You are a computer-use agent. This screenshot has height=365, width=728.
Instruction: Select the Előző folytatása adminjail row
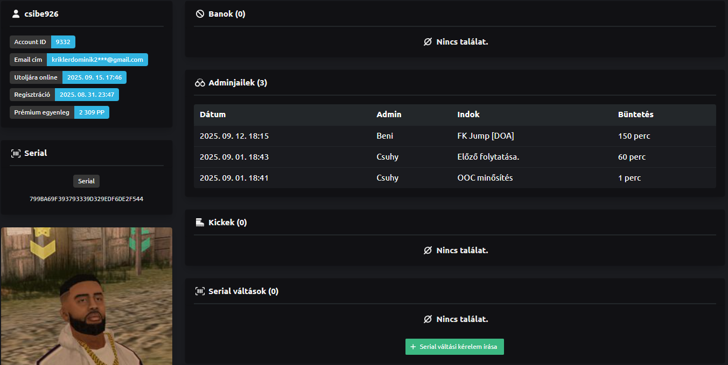[x=454, y=157]
